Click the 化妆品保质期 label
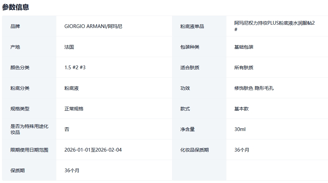Viewport: 328px width, 183px height. pos(194,150)
